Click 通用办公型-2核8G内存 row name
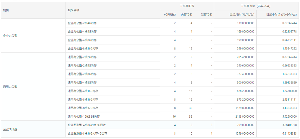 click(82, 74)
